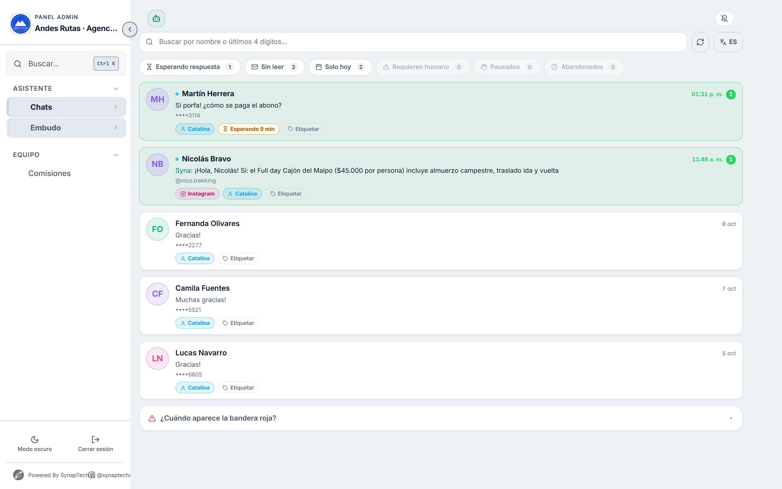Click Catalina tag on Lucas Navarro's chat

pyautogui.click(x=195, y=388)
